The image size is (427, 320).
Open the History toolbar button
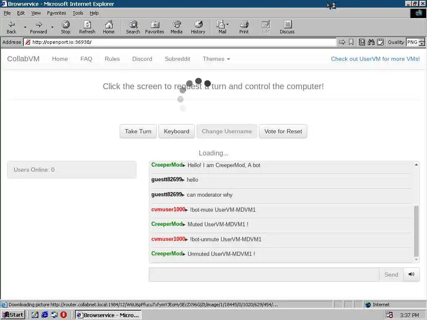click(198, 27)
